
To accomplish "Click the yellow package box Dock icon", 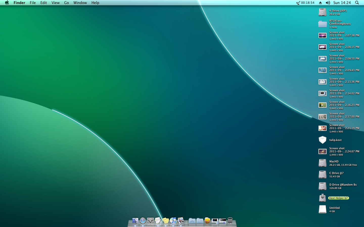I will click(207, 221).
